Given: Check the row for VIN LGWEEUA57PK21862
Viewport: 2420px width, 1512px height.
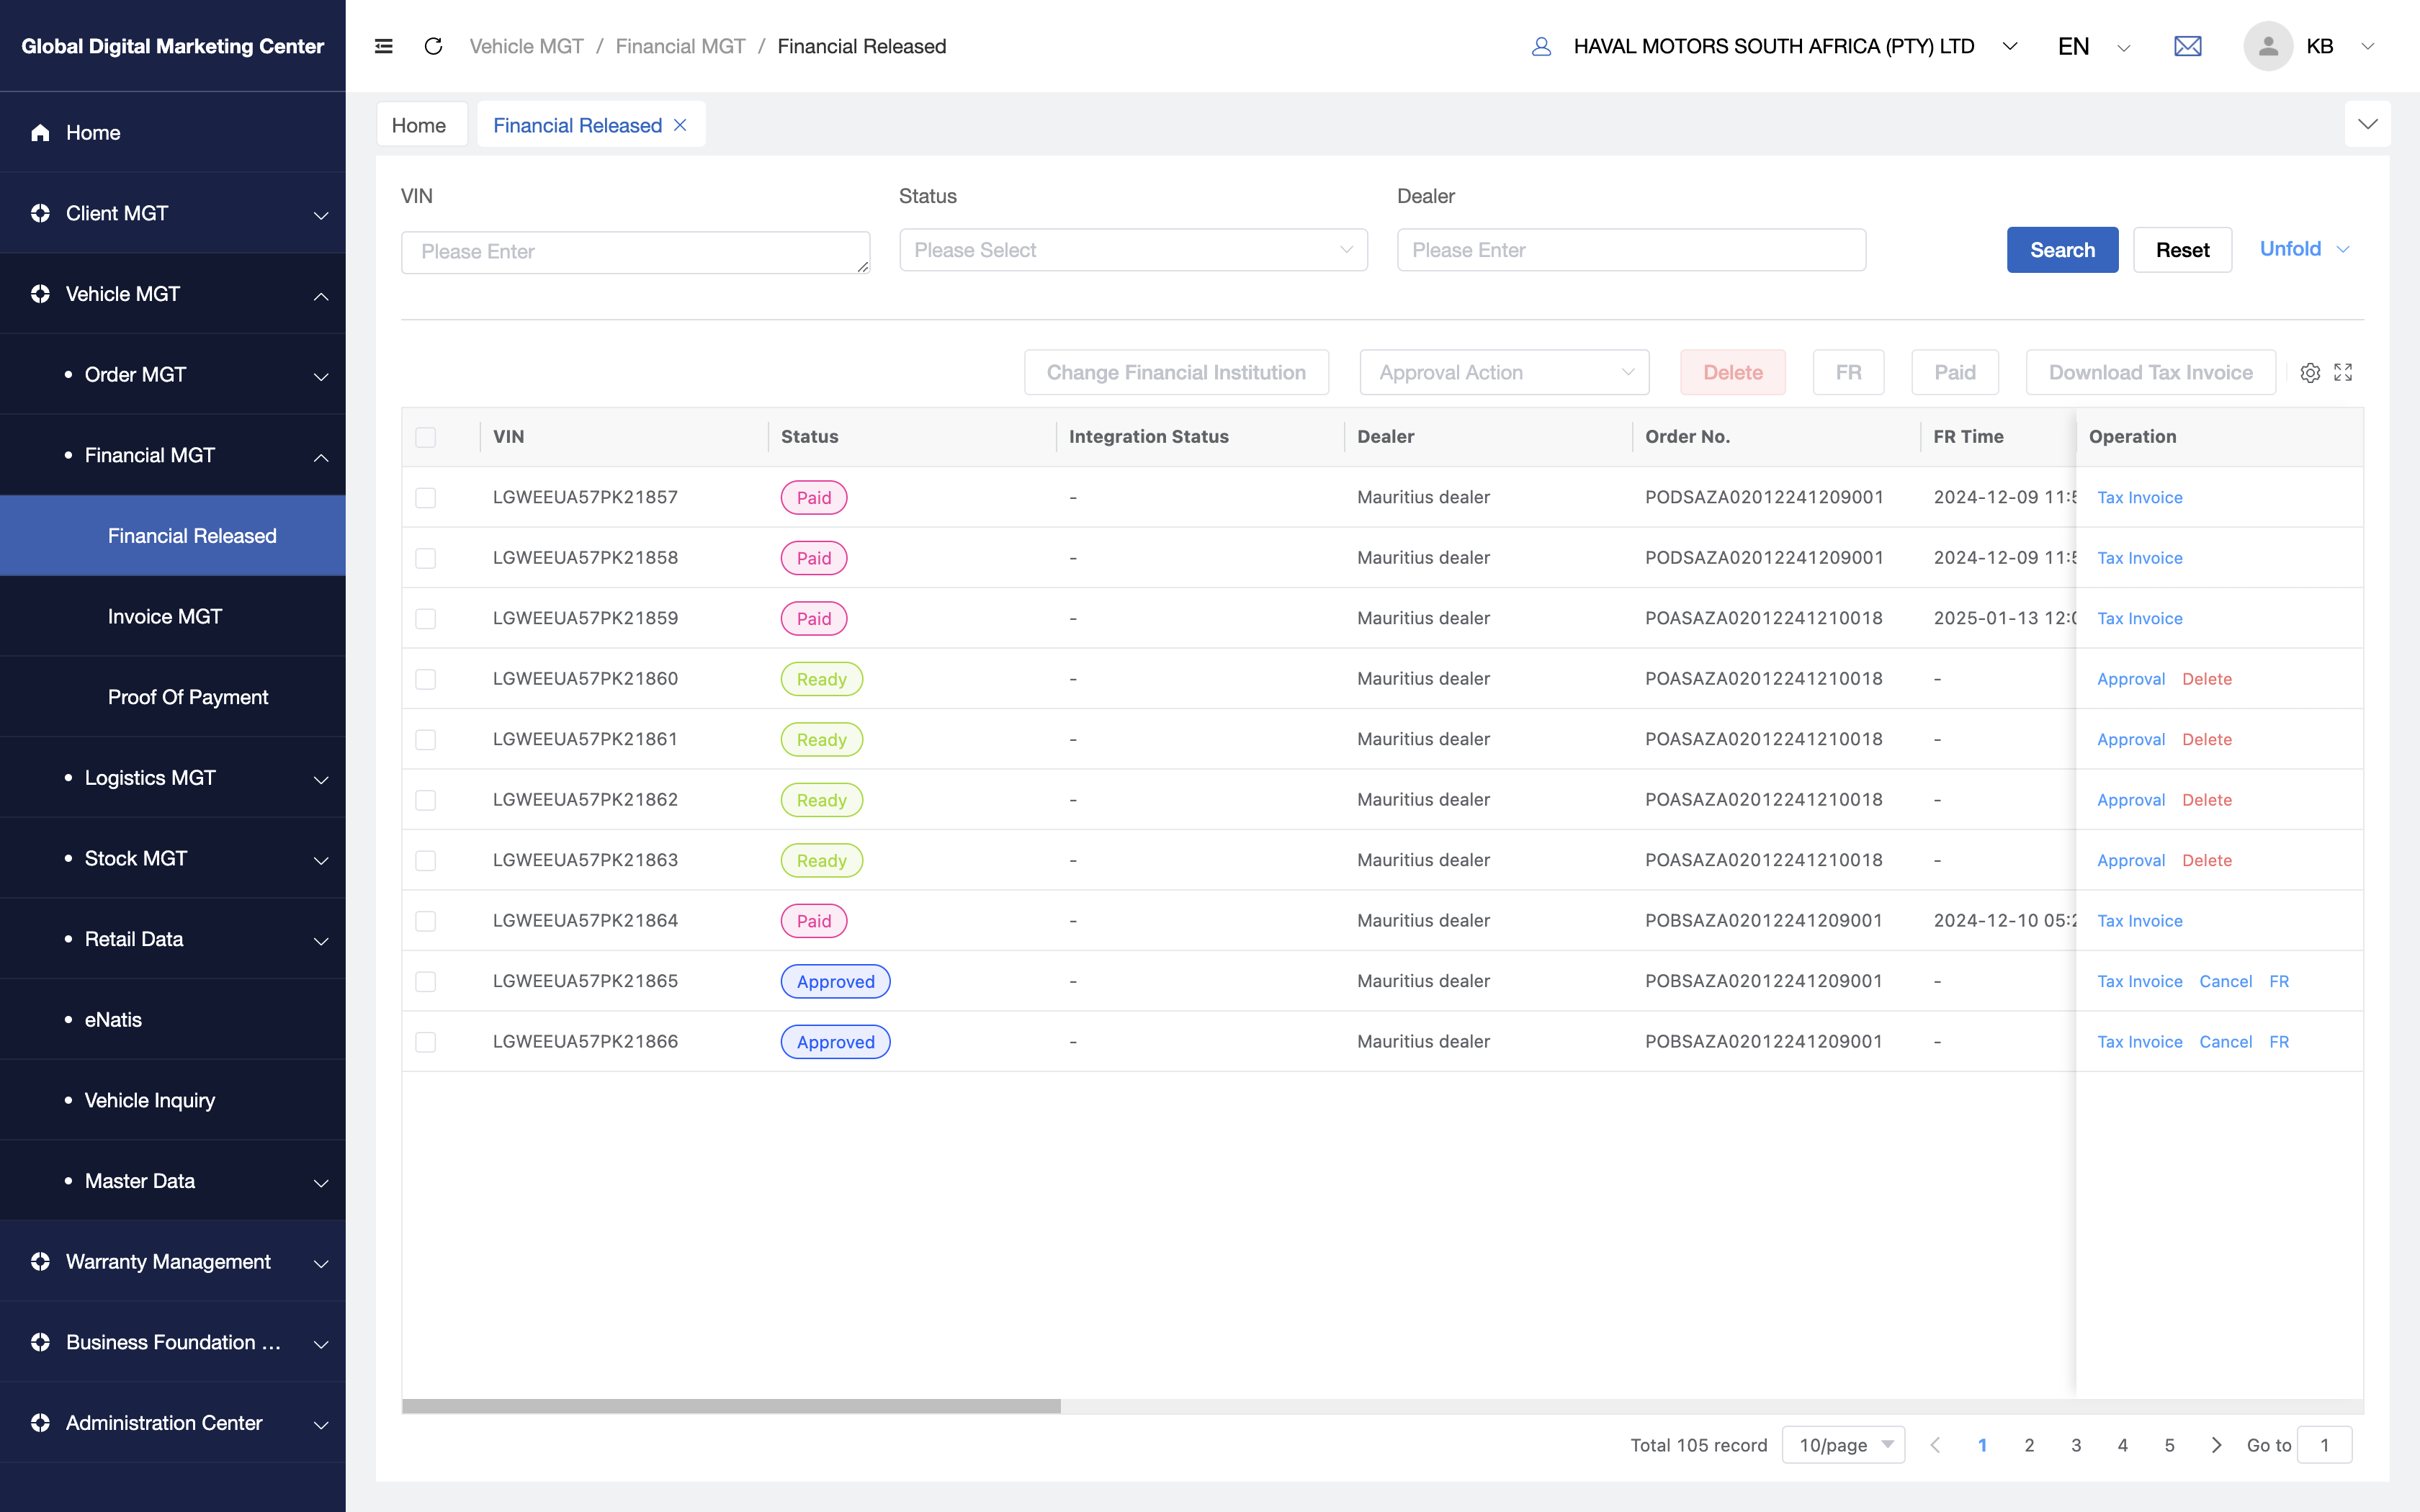Looking at the screenshot, I should (x=426, y=800).
